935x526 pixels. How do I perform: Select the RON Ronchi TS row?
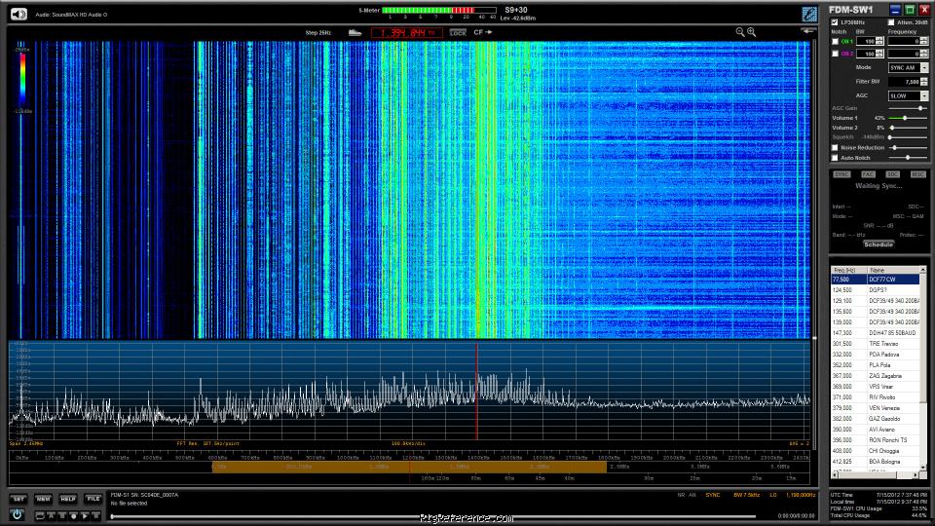tap(876, 440)
